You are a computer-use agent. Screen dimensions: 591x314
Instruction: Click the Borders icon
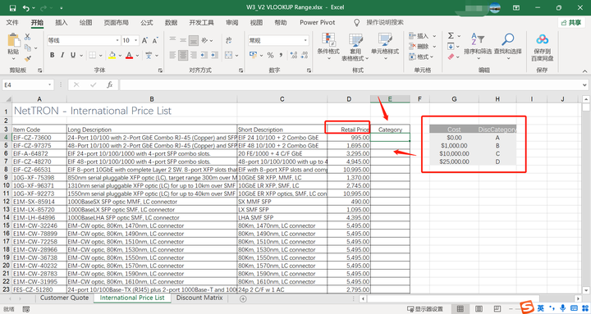click(x=92, y=56)
